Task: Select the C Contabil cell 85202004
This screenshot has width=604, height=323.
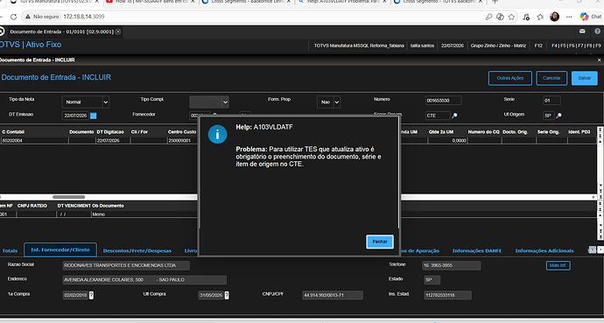Action: [x=35, y=141]
